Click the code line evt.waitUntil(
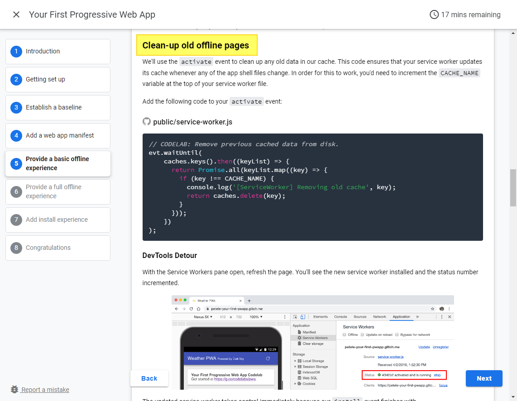Screen dimensions: 517x401 click(x=175, y=153)
